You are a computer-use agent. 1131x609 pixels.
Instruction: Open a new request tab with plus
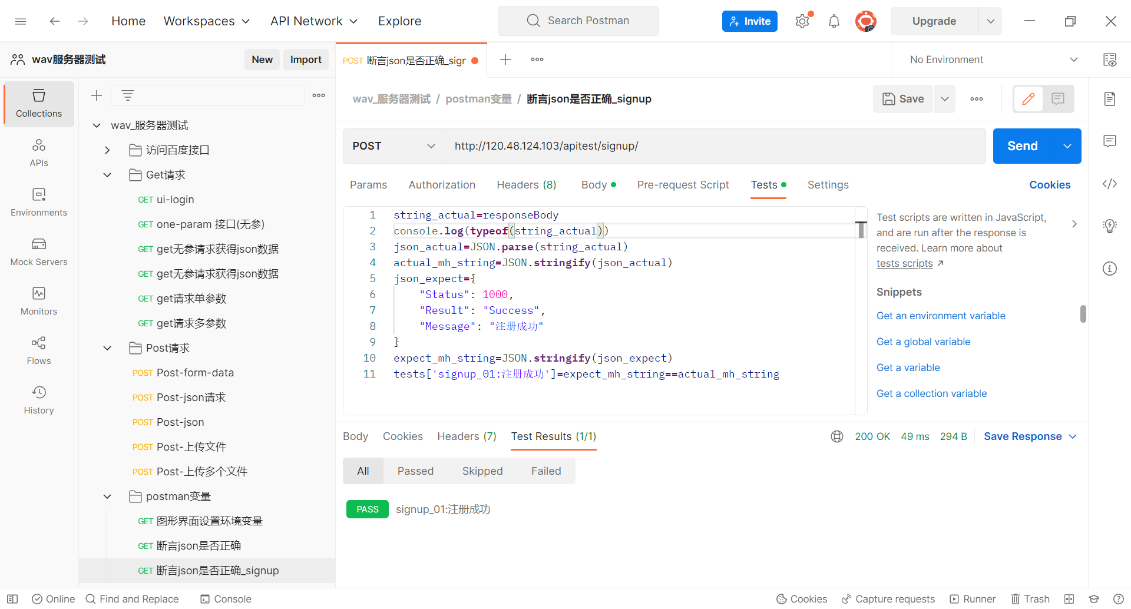tap(505, 59)
